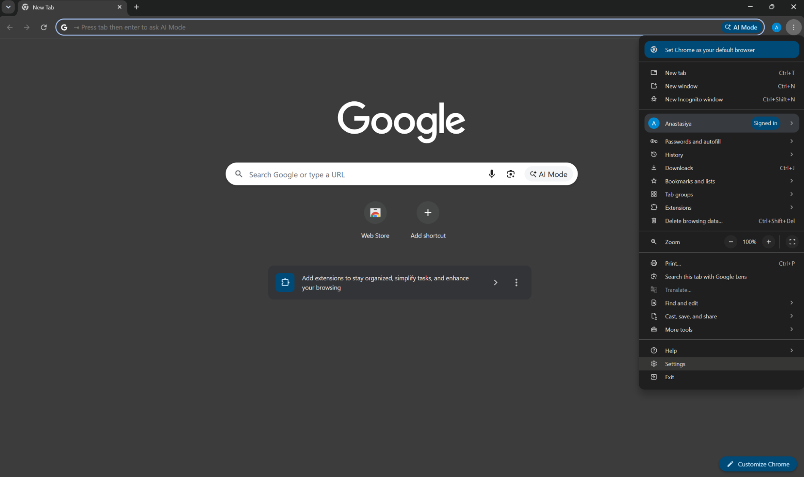Click the forward navigation arrow
Image resolution: width=804 pixels, height=477 pixels.
(x=27, y=27)
